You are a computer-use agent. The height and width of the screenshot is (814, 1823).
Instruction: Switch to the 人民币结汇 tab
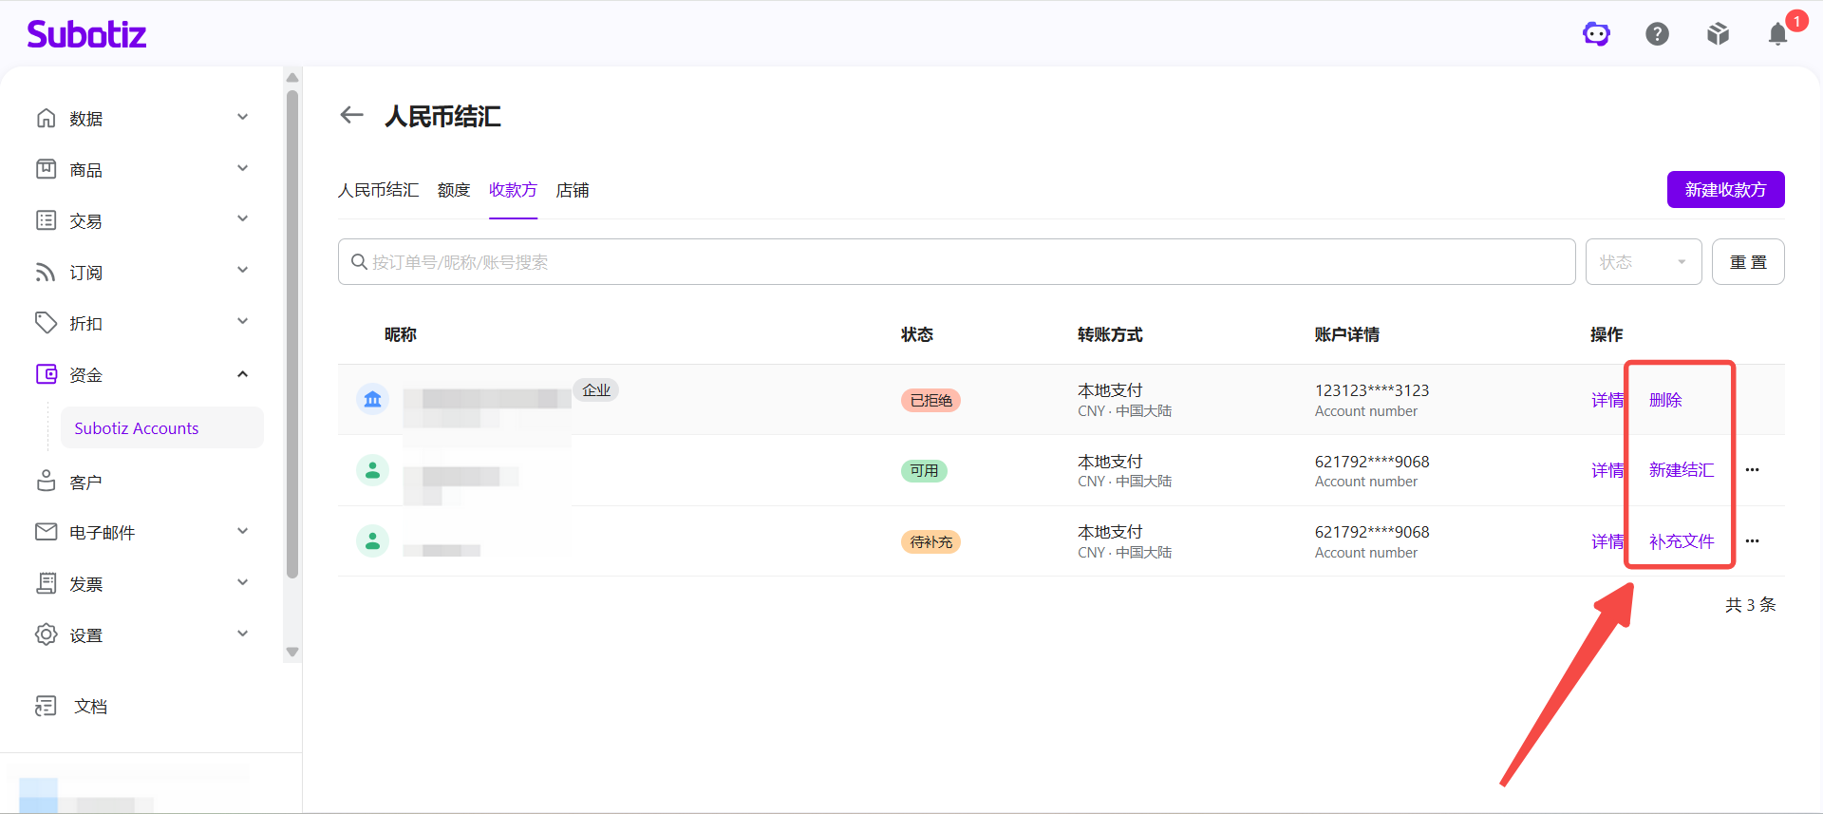(378, 190)
